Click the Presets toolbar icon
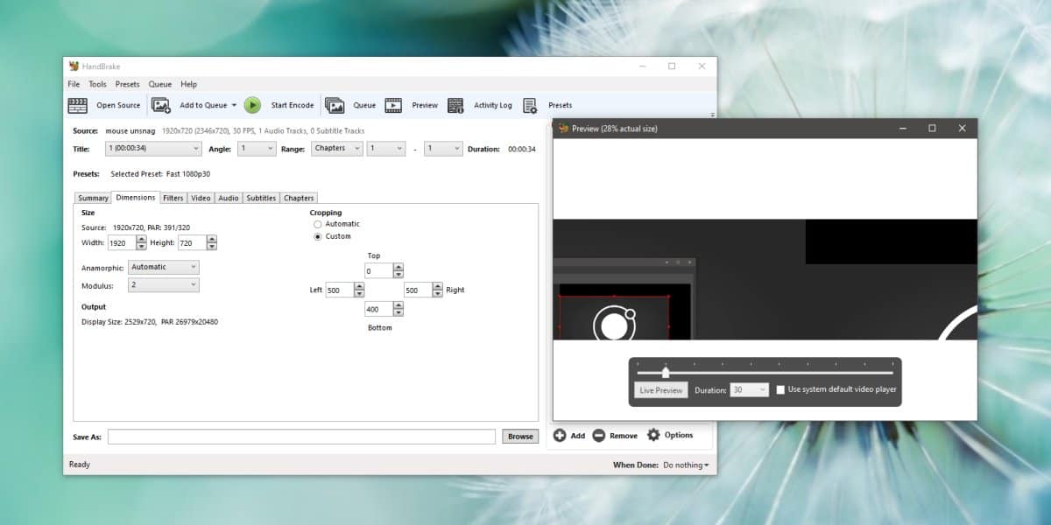 530,105
